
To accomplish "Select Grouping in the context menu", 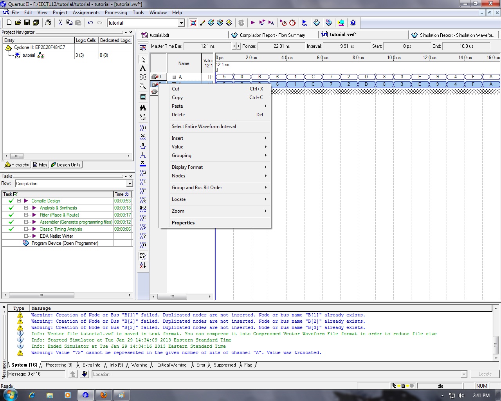I will (x=214, y=155).
